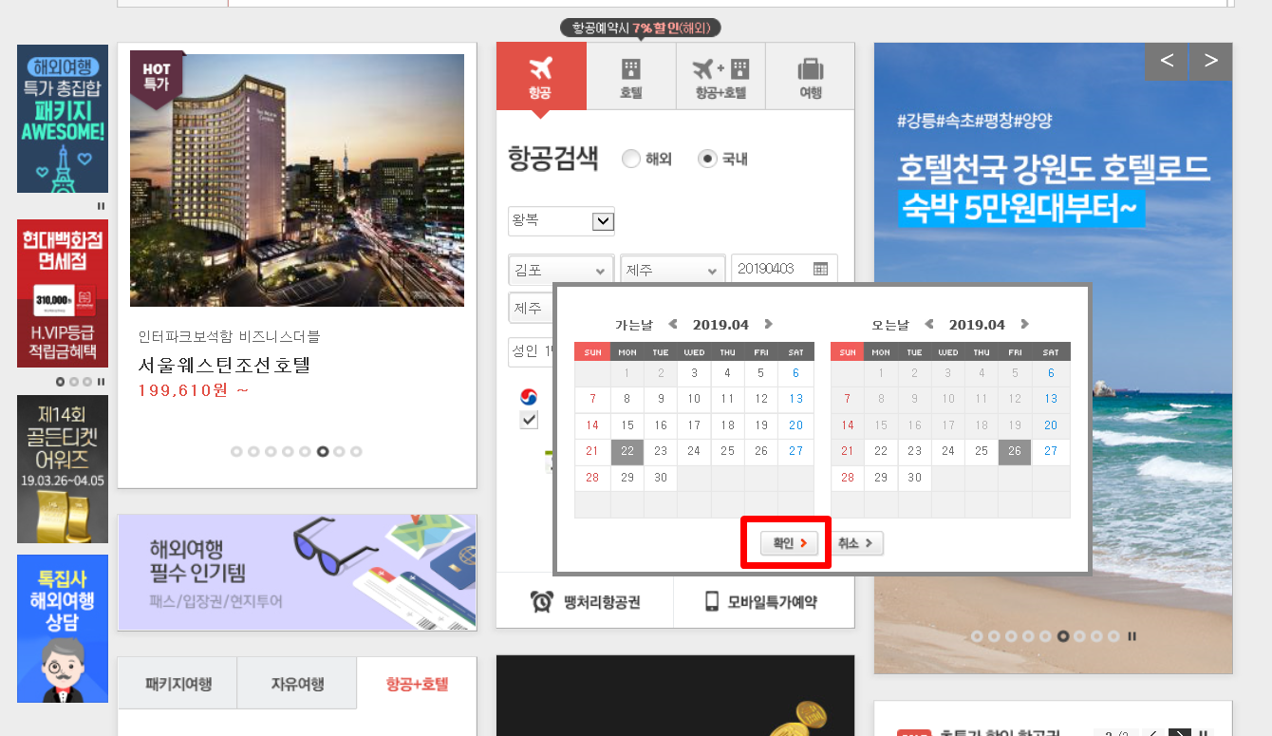The image size is (1272, 736).
Task: Show next slide on the 강원도 banner
Action: pyautogui.click(x=1211, y=61)
